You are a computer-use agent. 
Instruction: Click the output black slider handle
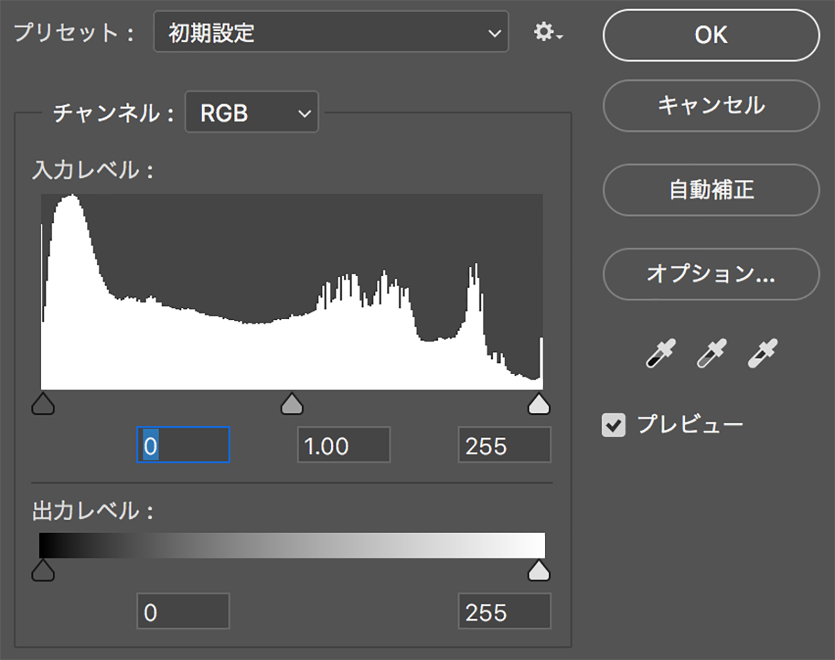click(43, 570)
